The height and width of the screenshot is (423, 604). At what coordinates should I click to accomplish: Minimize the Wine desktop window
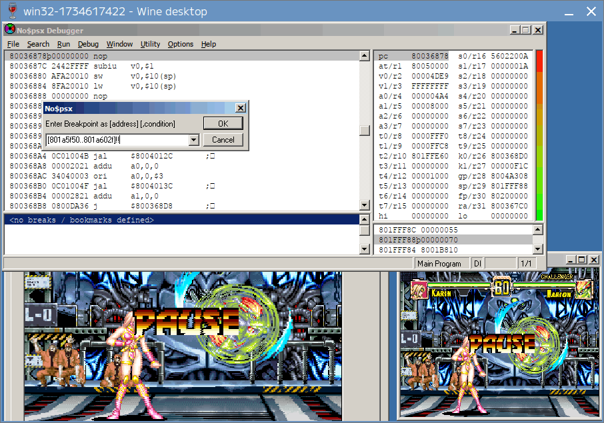coord(569,11)
